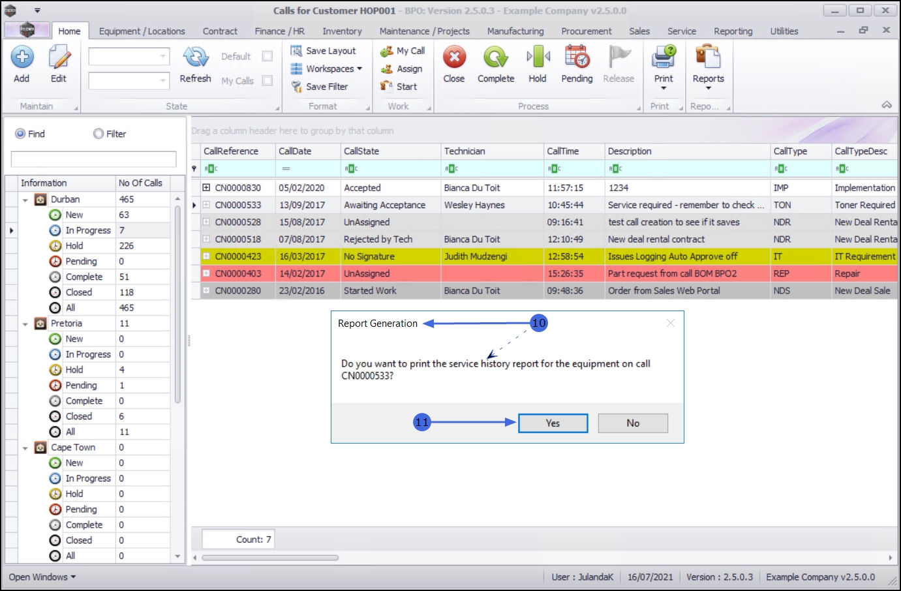The width and height of the screenshot is (901, 591).
Task: Confirm with the Yes button
Action: [553, 423]
